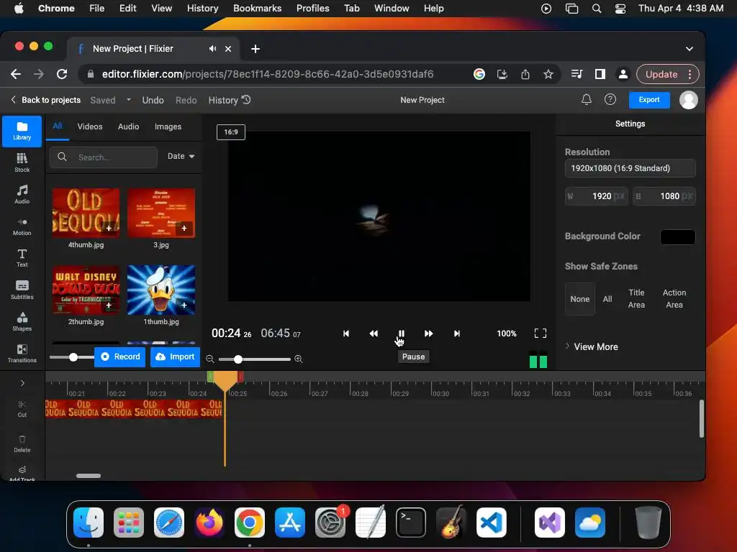Screen dimensions: 737x552
Task: Open the Transitions panel
Action: pyautogui.click(x=22, y=354)
